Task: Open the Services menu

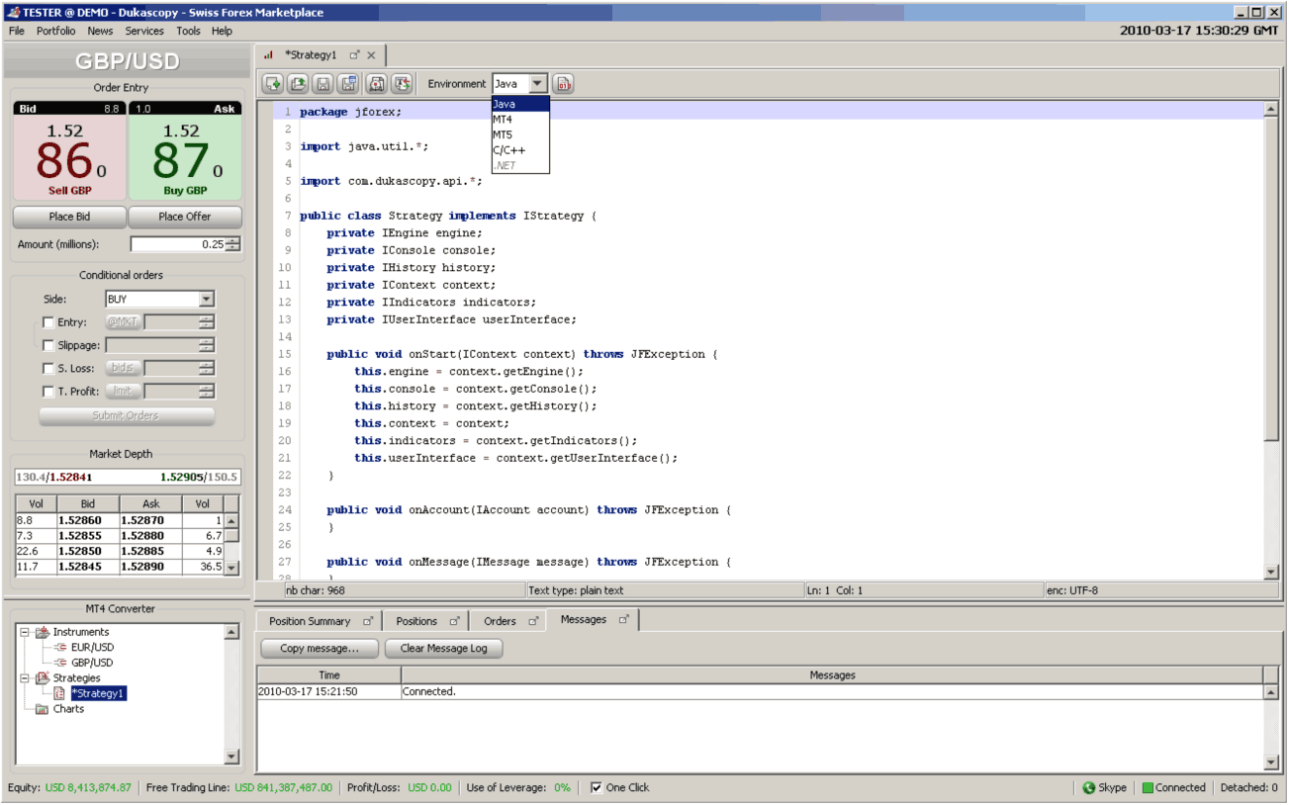Action: [x=144, y=31]
